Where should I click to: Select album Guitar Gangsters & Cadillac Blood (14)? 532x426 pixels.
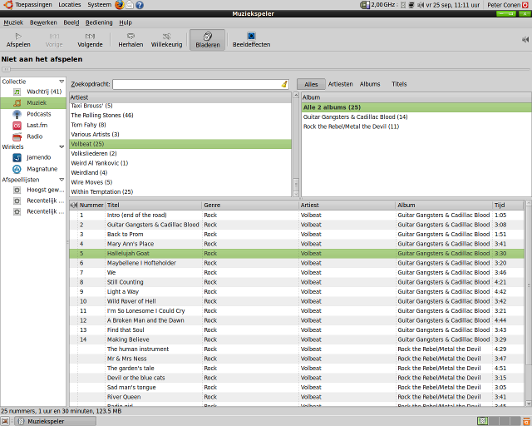tap(416, 116)
